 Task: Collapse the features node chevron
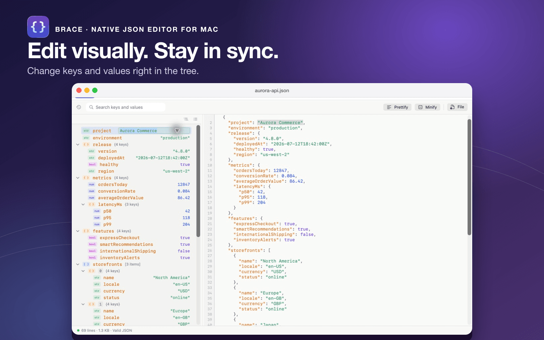point(78,231)
